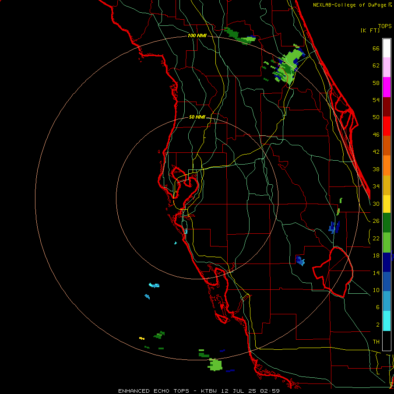Select the dark green legend swatch
The width and height of the screenshot is (394, 394).
click(387, 223)
